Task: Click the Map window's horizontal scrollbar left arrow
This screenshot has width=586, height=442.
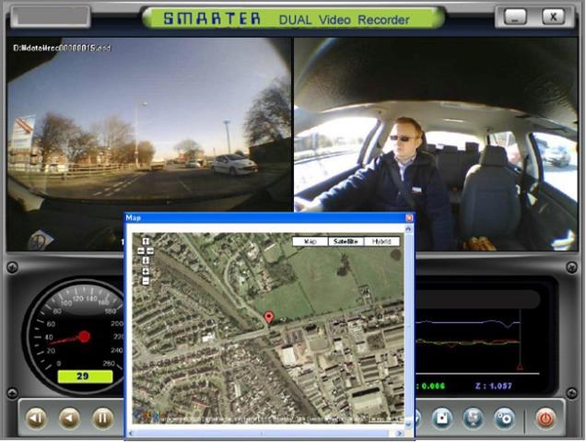Action: [x=131, y=433]
